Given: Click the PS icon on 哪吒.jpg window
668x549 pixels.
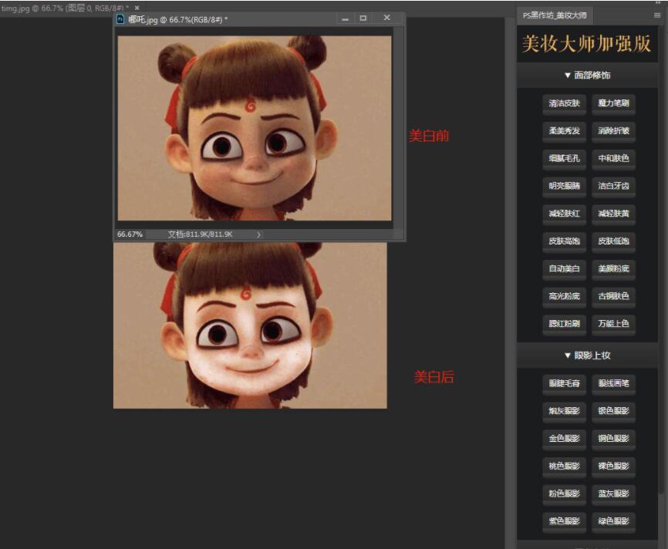Looking at the screenshot, I should (x=120, y=19).
